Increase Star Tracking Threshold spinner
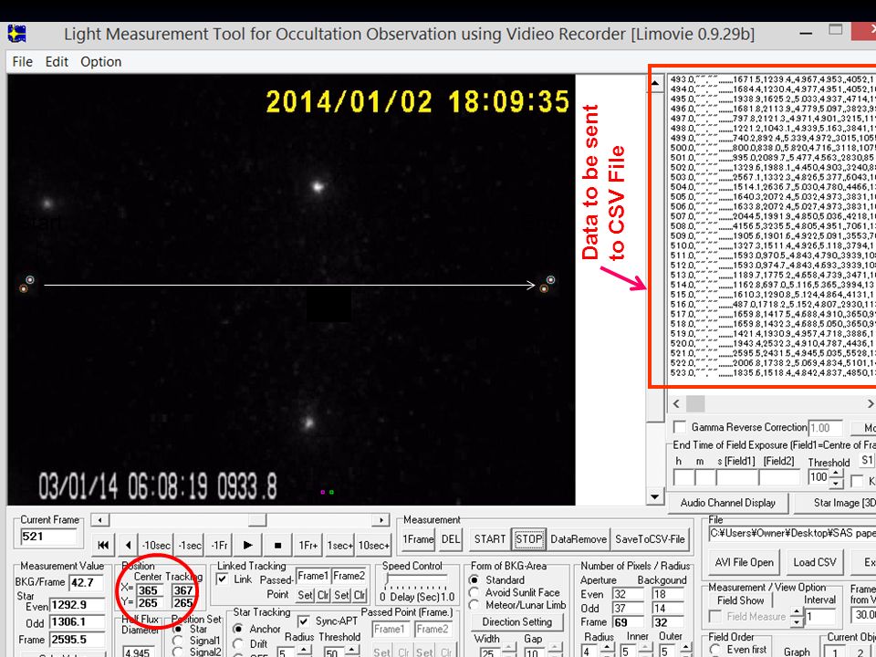 [x=351, y=650]
